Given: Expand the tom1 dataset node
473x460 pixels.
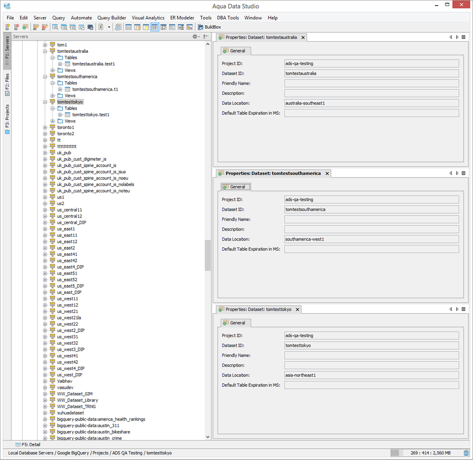Looking at the screenshot, I should [45, 45].
